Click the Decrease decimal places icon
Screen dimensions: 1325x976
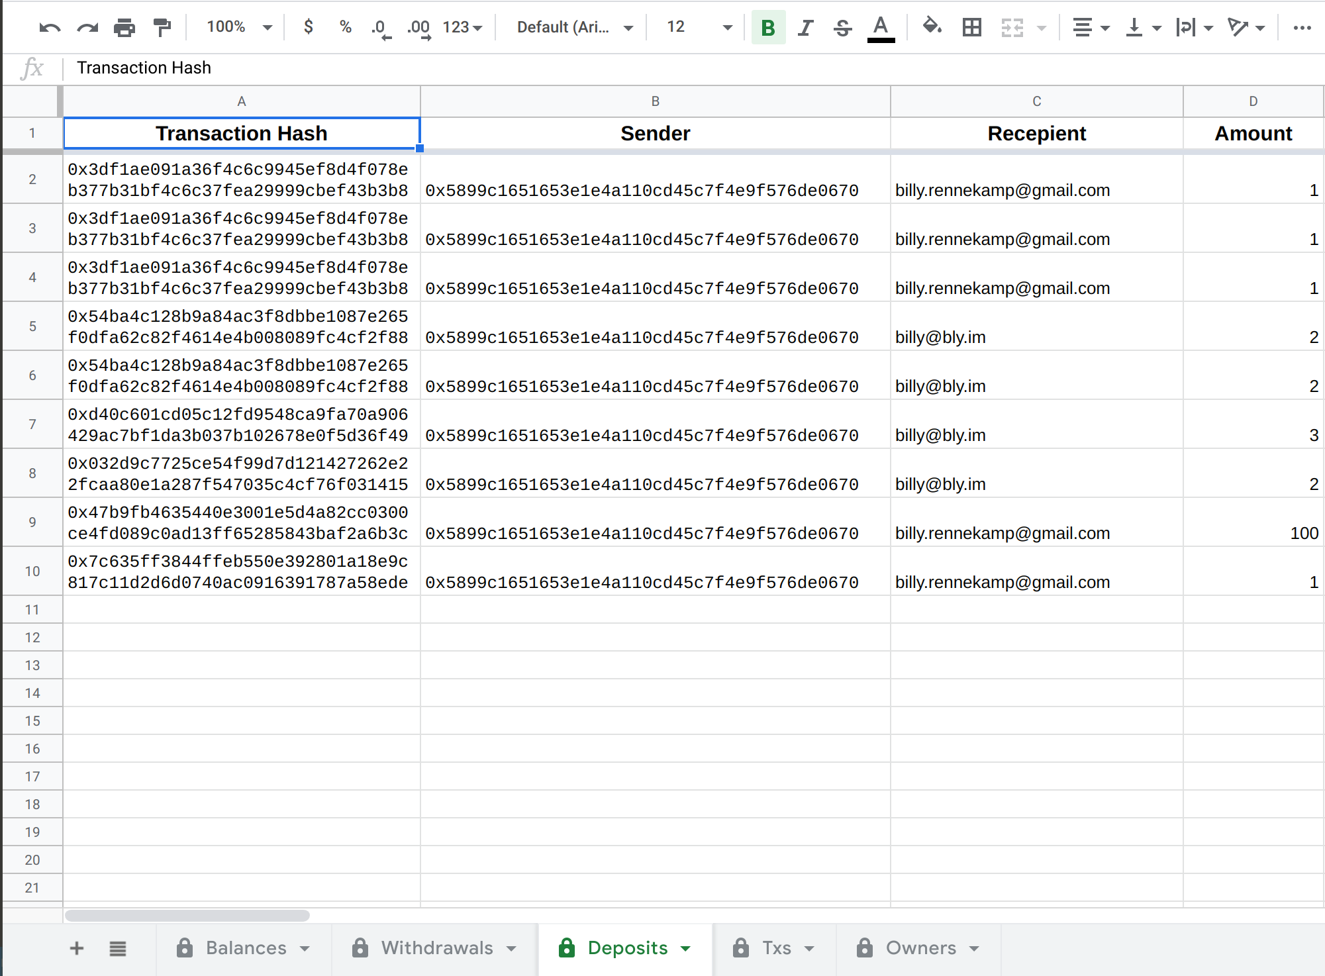pyautogui.click(x=380, y=28)
